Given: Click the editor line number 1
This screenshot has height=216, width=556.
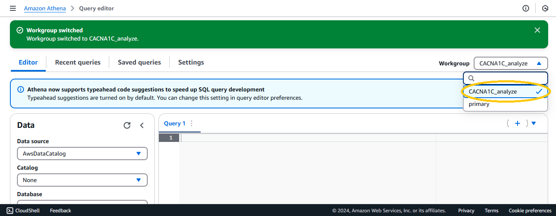Looking at the screenshot, I should coord(170,137).
